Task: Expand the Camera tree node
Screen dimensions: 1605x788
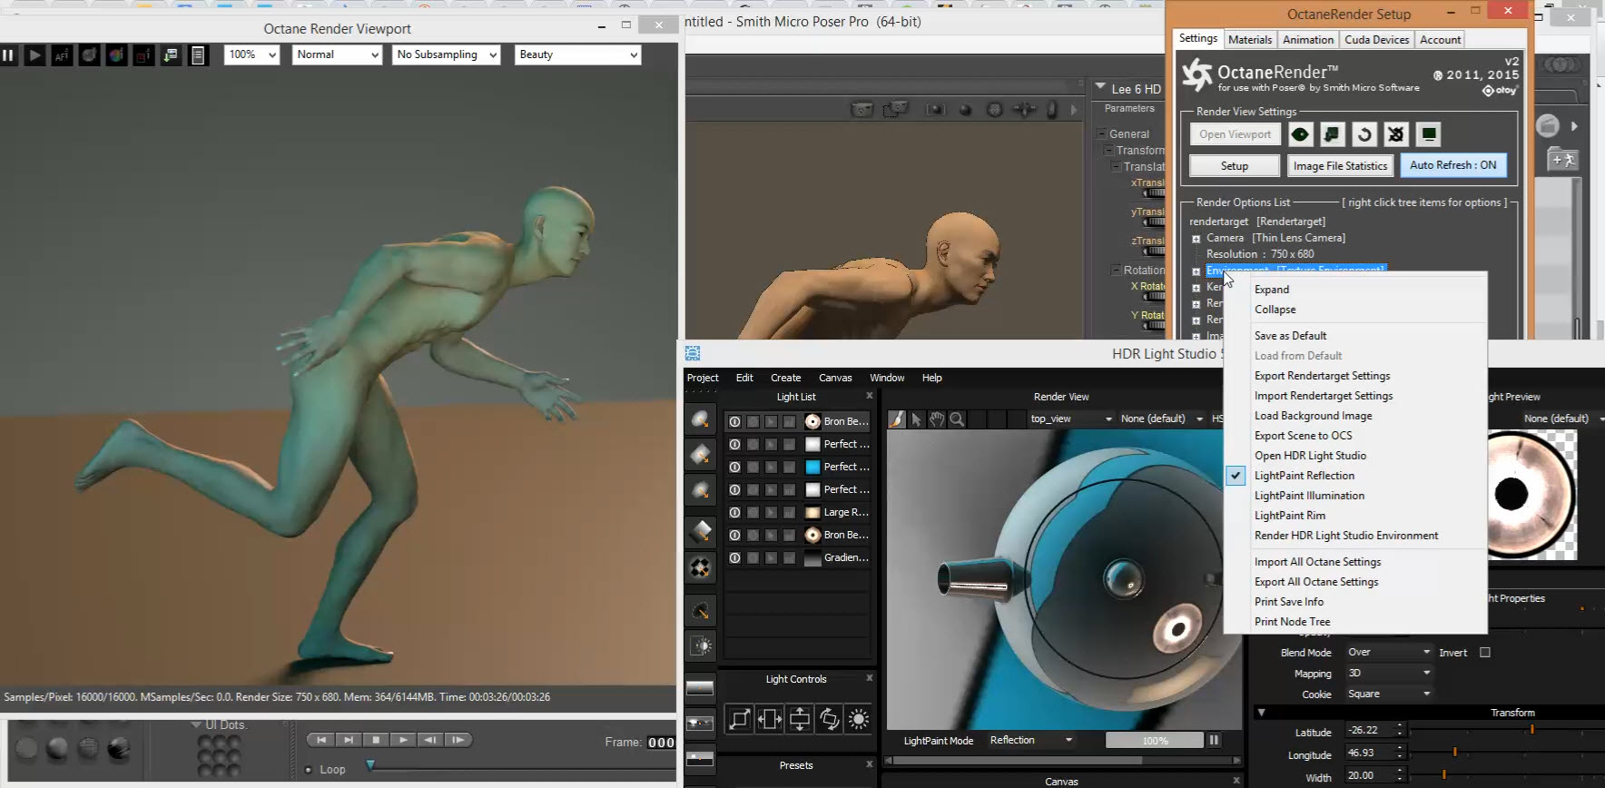Action: [x=1196, y=239]
